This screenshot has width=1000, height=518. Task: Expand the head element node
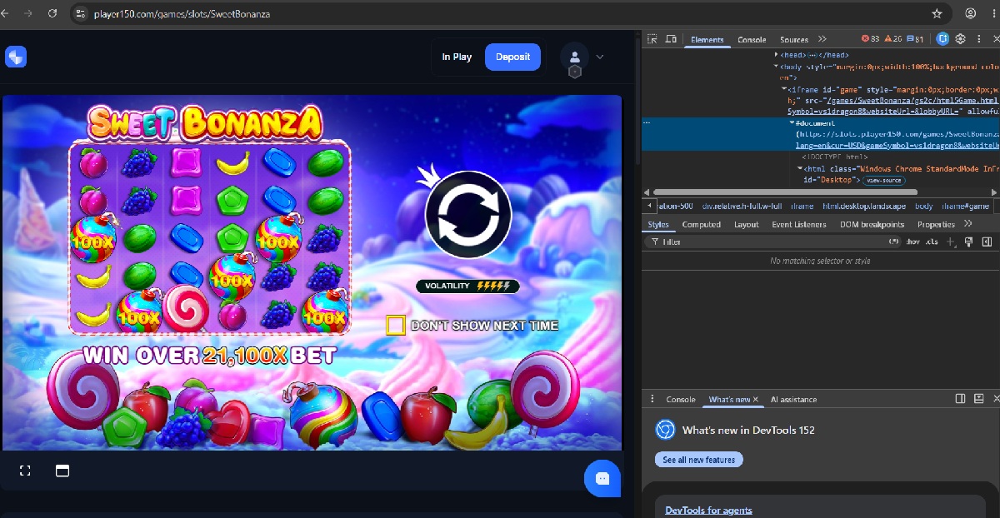click(777, 55)
